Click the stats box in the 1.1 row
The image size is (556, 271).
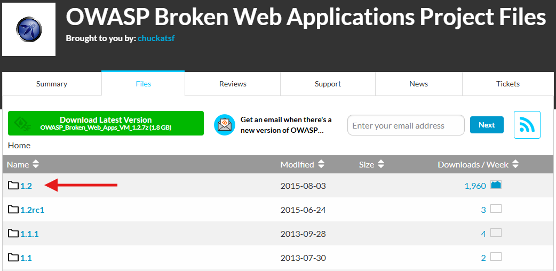[496, 257]
